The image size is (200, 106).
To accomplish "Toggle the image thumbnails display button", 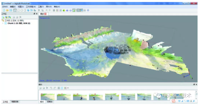I will pos(81,10).
